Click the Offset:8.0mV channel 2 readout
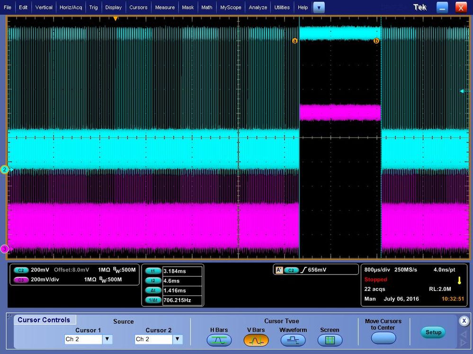Screen dimensions: 473x354 [71, 270]
